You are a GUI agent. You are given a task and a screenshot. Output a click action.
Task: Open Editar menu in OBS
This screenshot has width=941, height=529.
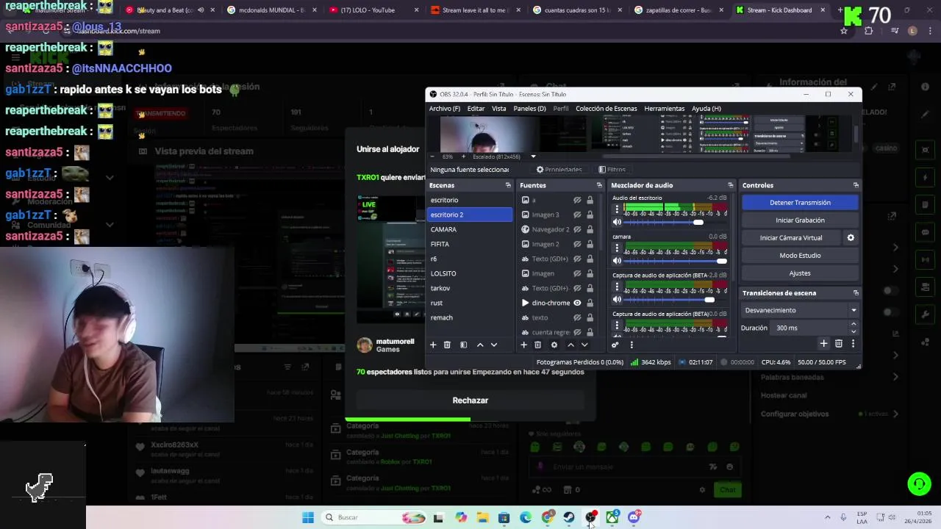tap(476, 109)
